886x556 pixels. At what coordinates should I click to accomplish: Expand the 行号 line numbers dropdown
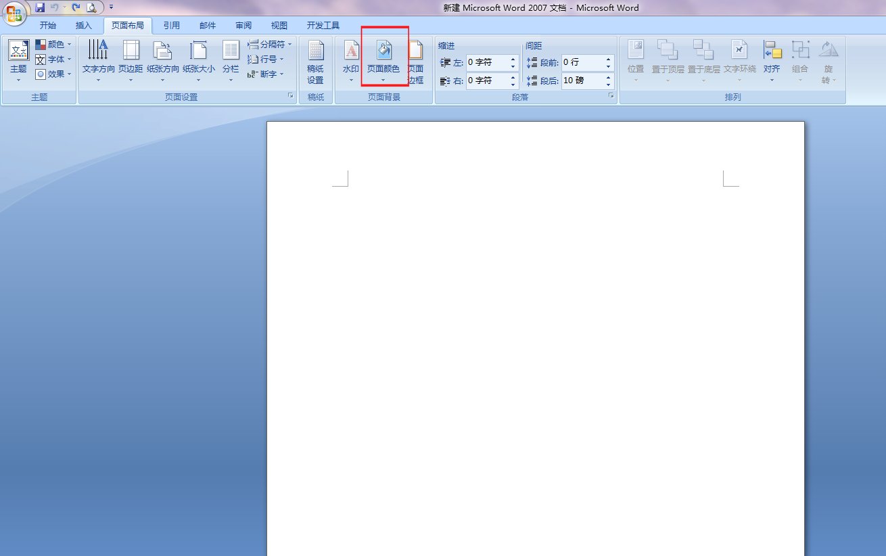266,60
